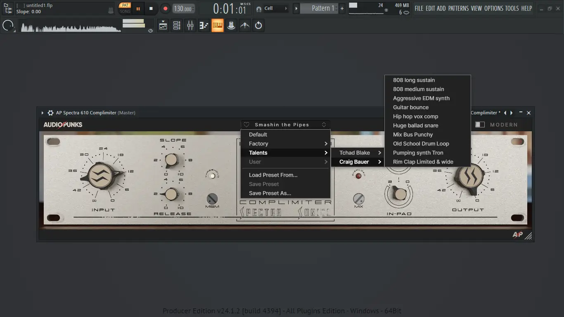This screenshot has width=564, height=317.
Task: Favorite the preset with heart icon
Action: [x=246, y=125]
